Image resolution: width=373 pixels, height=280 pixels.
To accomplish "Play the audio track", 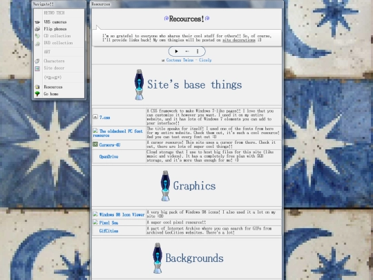I will point(176,51).
